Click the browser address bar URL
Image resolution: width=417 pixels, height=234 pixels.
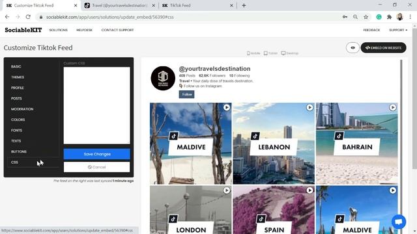pyautogui.click(x=110, y=17)
